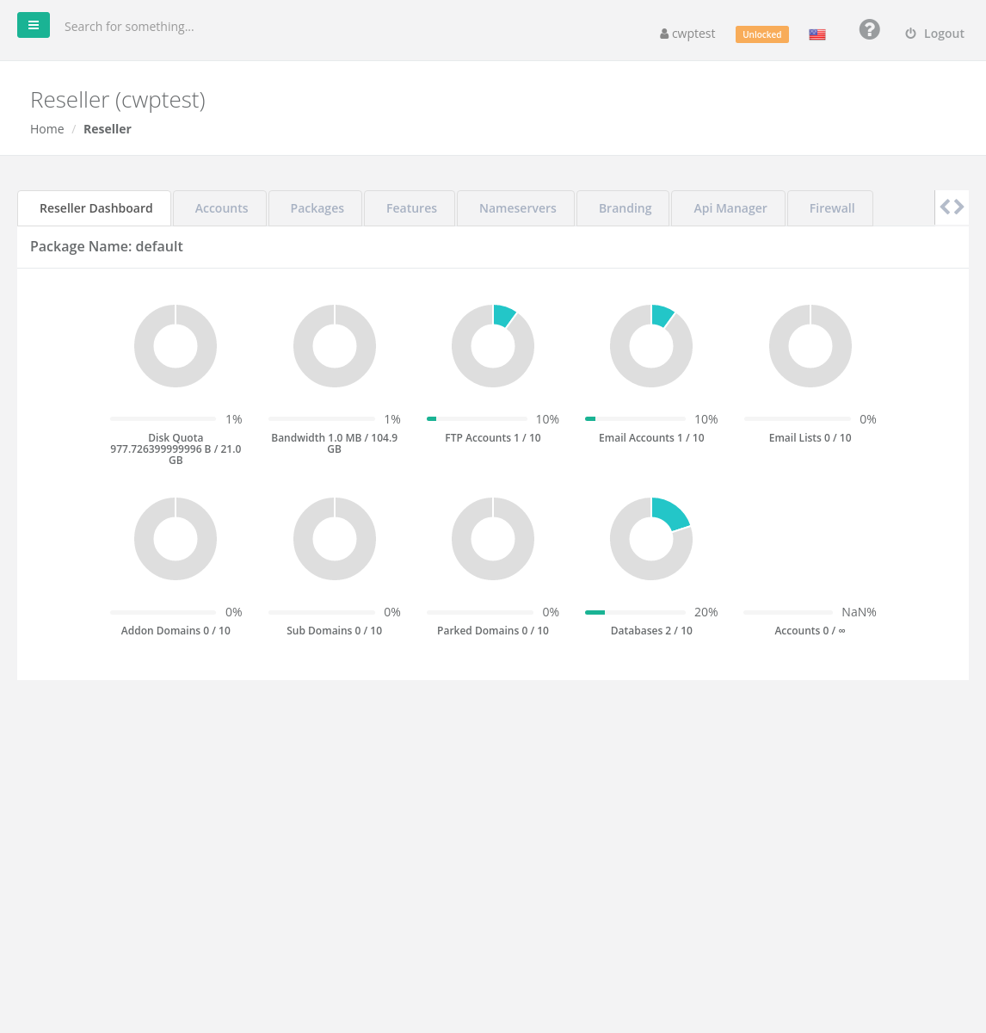
Task: Click the 20% value for Databases
Action: click(706, 612)
